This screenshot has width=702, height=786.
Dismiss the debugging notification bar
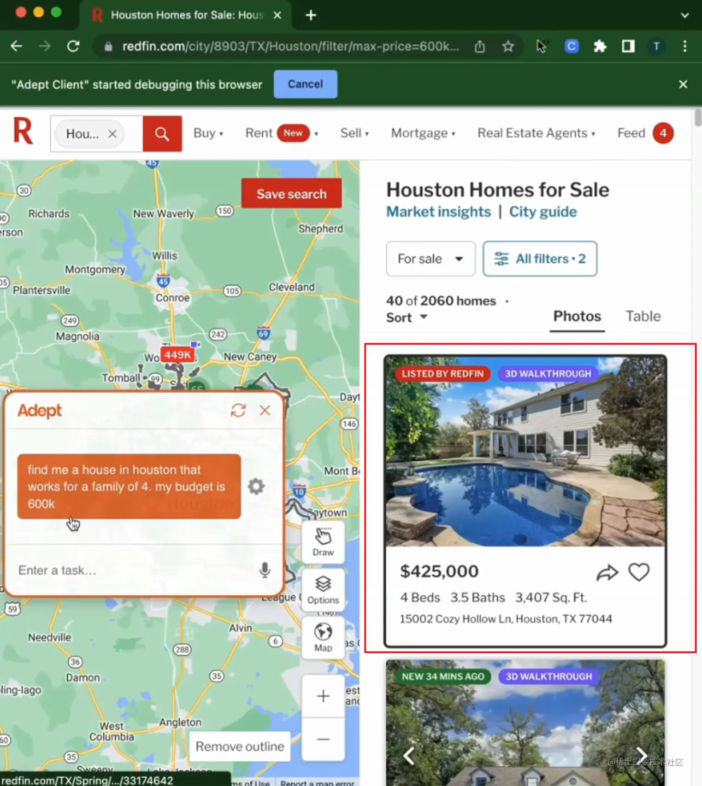tap(683, 84)
